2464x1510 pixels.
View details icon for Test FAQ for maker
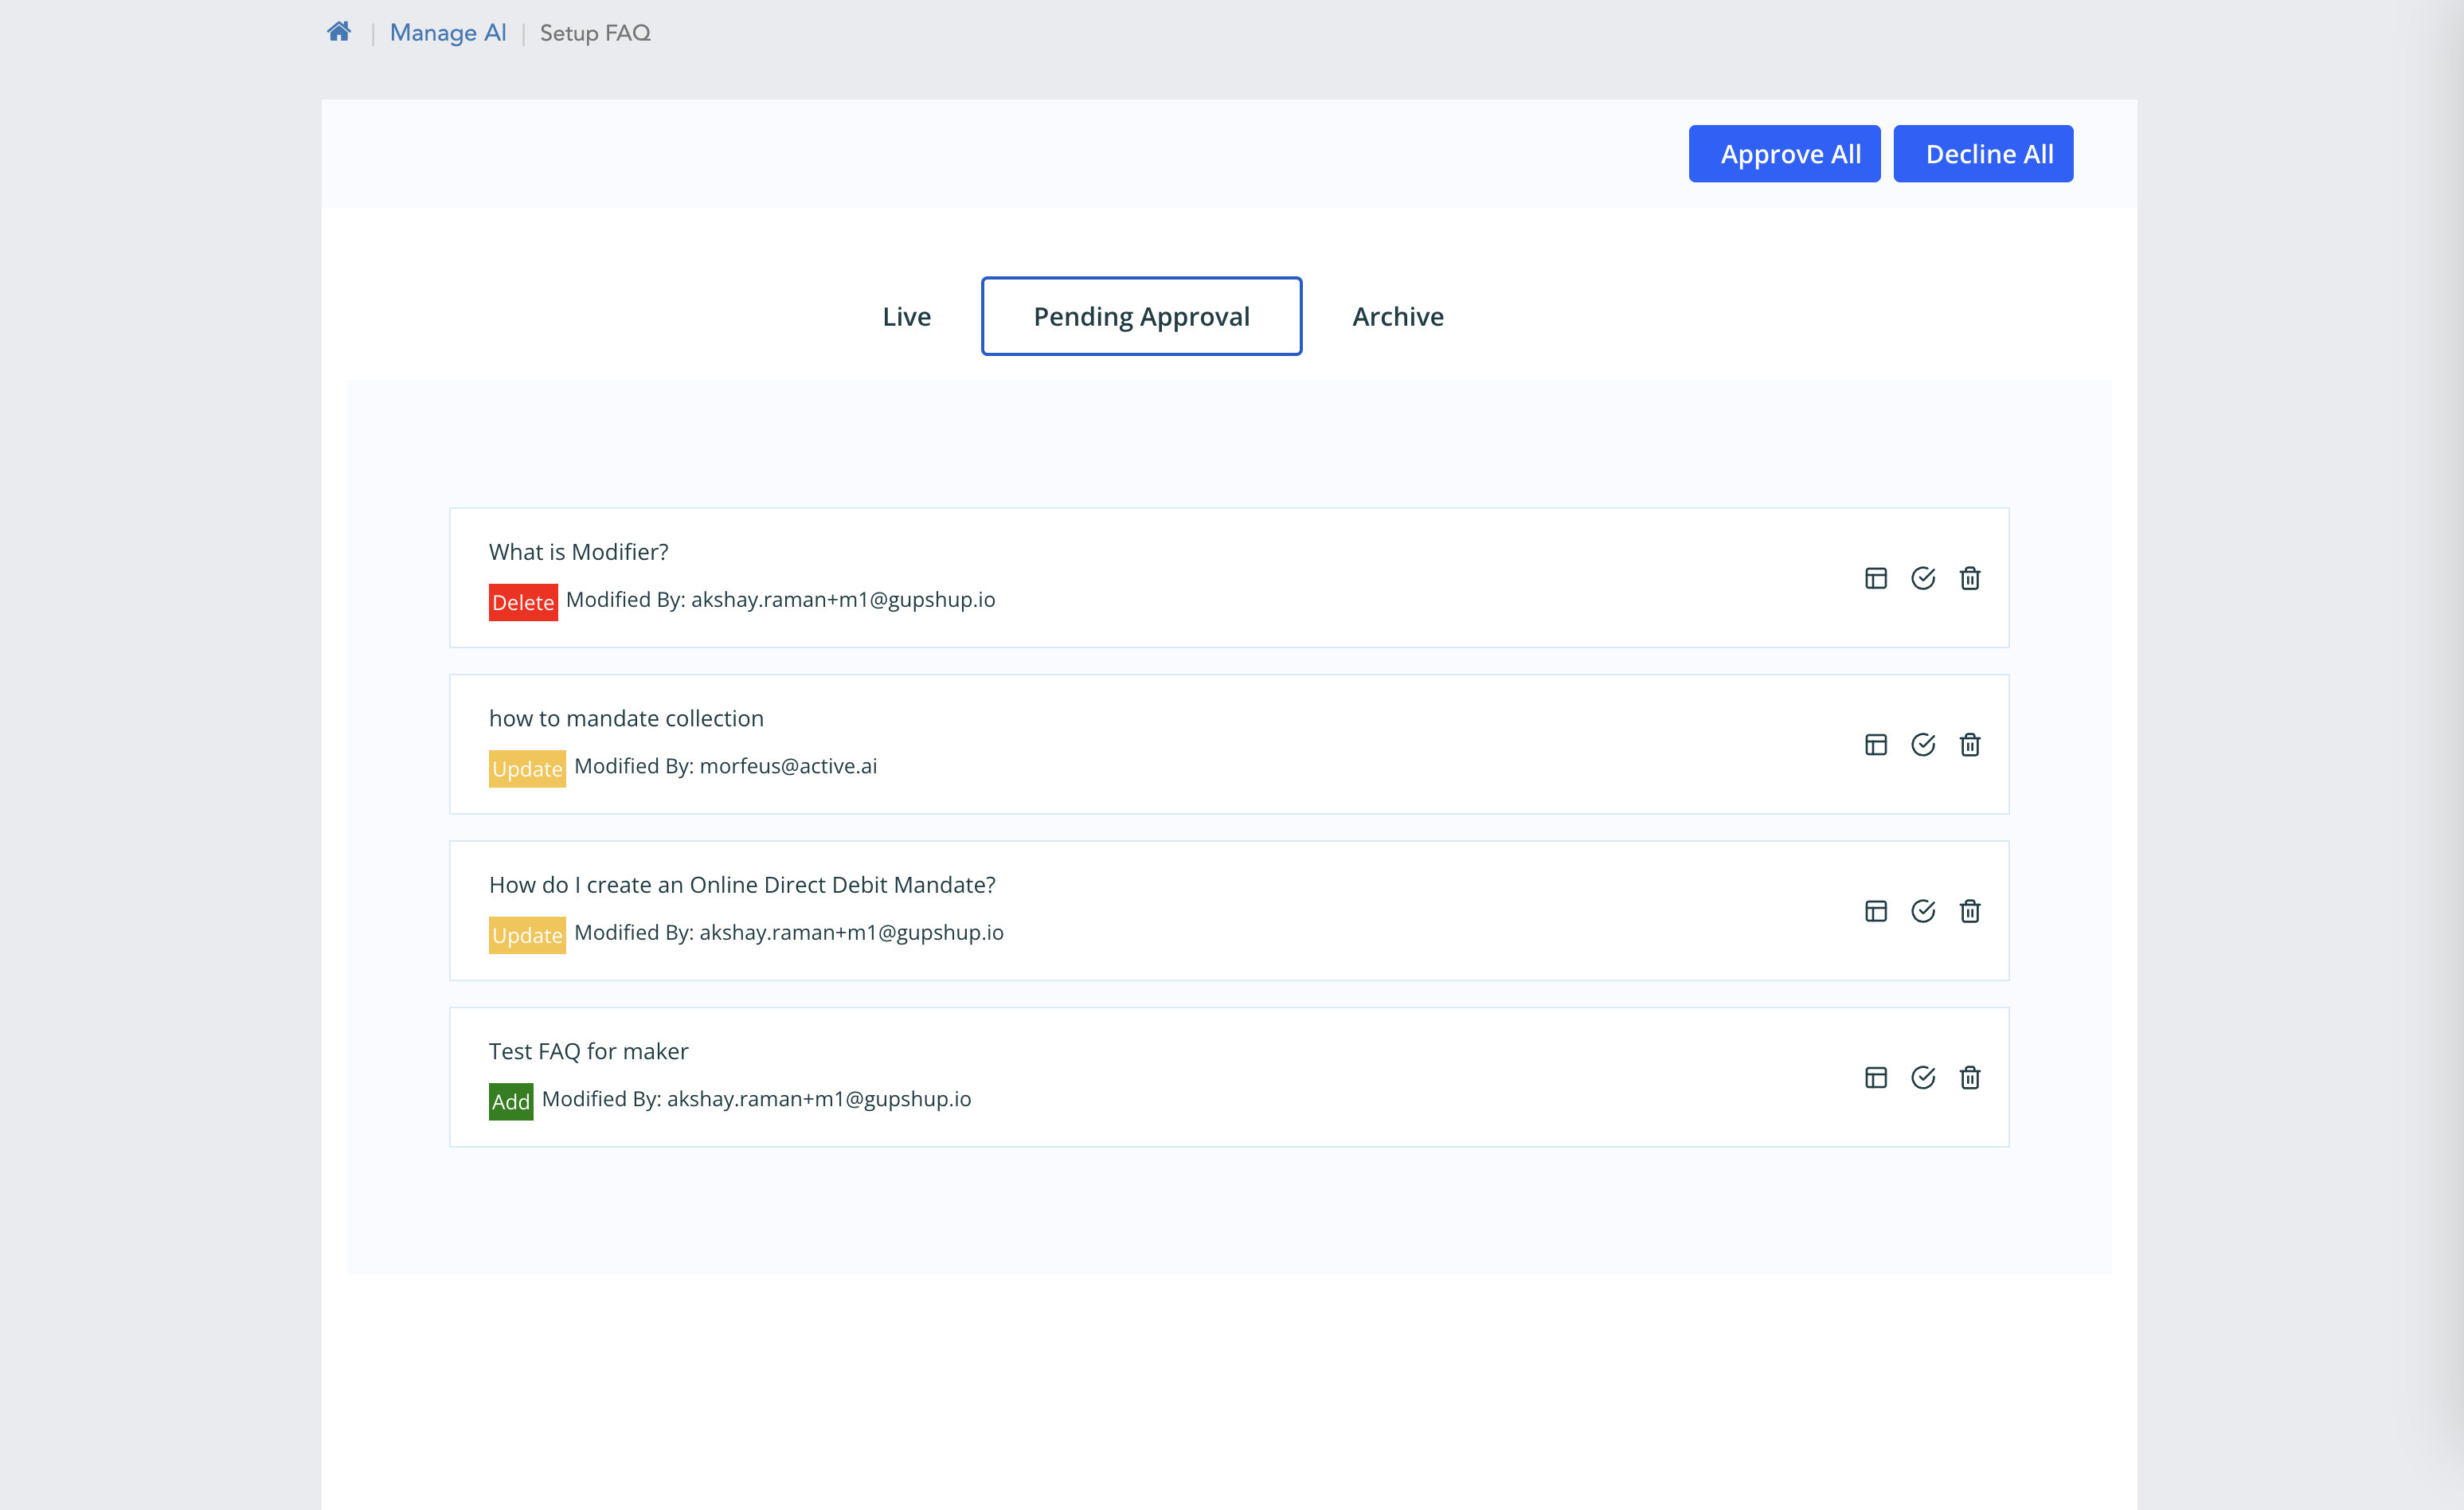click(x=1876, y=1078)
